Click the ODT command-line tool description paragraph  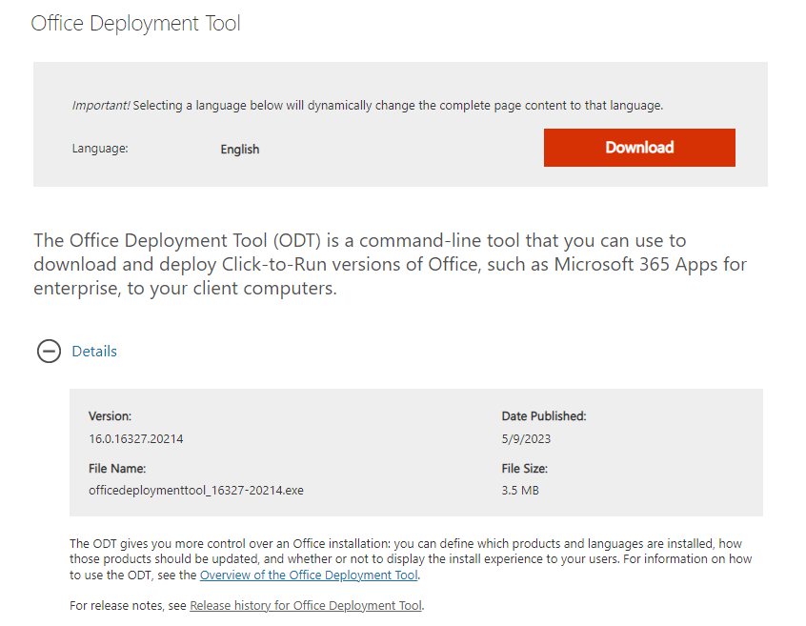pyautogui.click(x=391, y=264)
